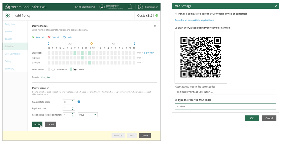Viewport: 282px width, 144px height.
Task: Decrease backup restore points with down arrow
Action: tap(73, 116)
